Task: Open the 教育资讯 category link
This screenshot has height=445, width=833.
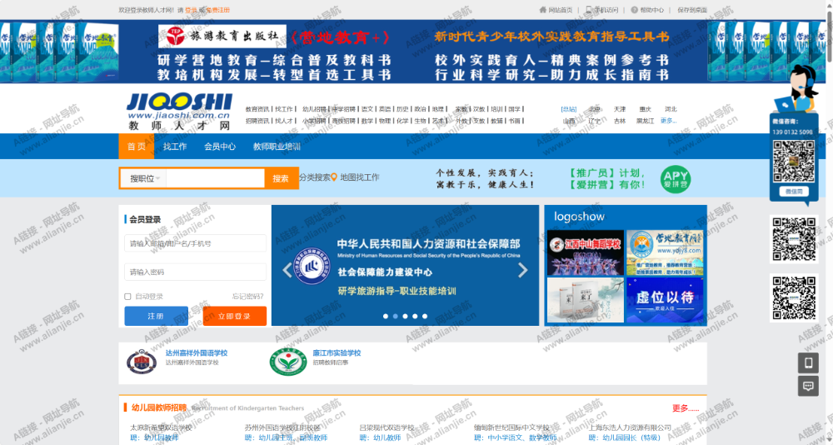Action: pyautogui.click(x=257, y=109)
